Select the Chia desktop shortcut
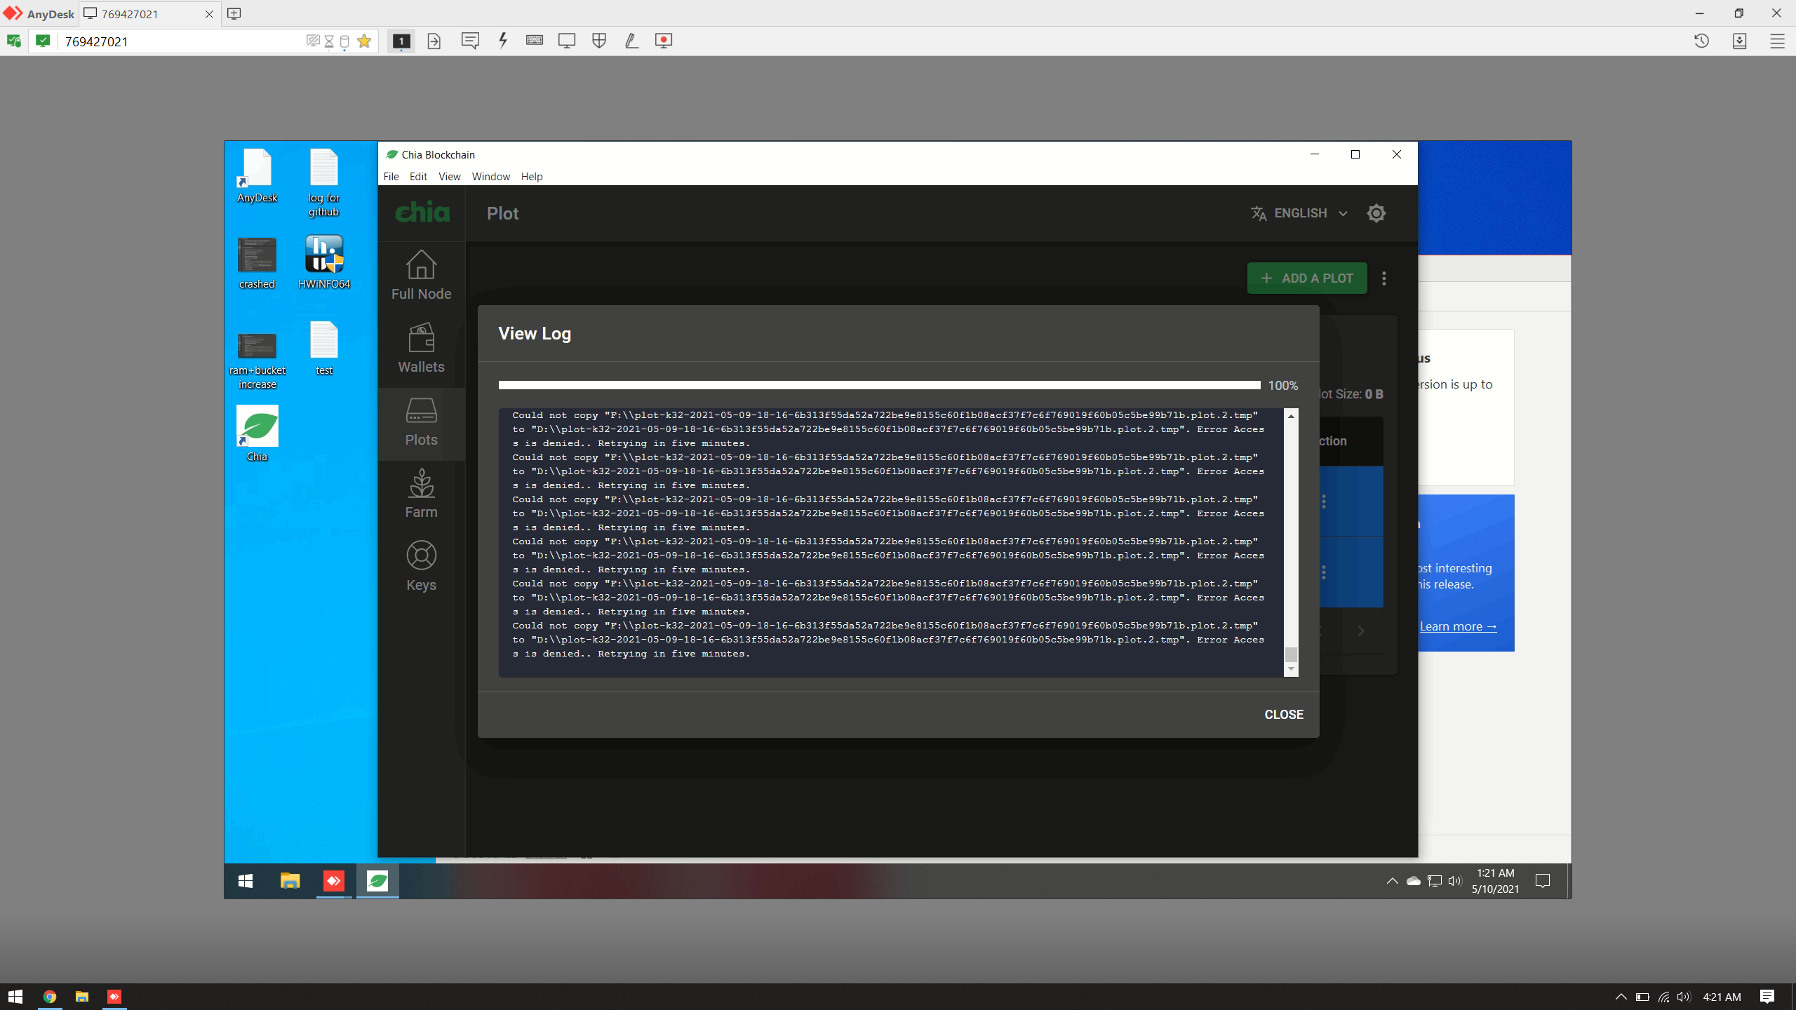This screenshot has height=1010, width=1796. click(257, 433)
